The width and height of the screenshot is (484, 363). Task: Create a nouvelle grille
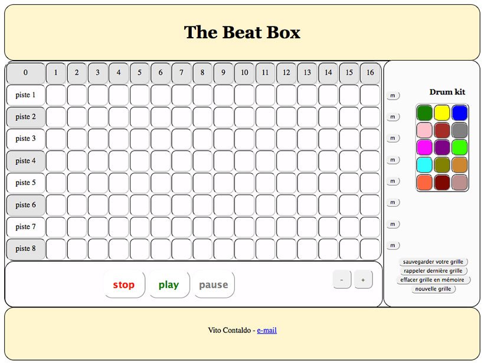coord(433,289)
